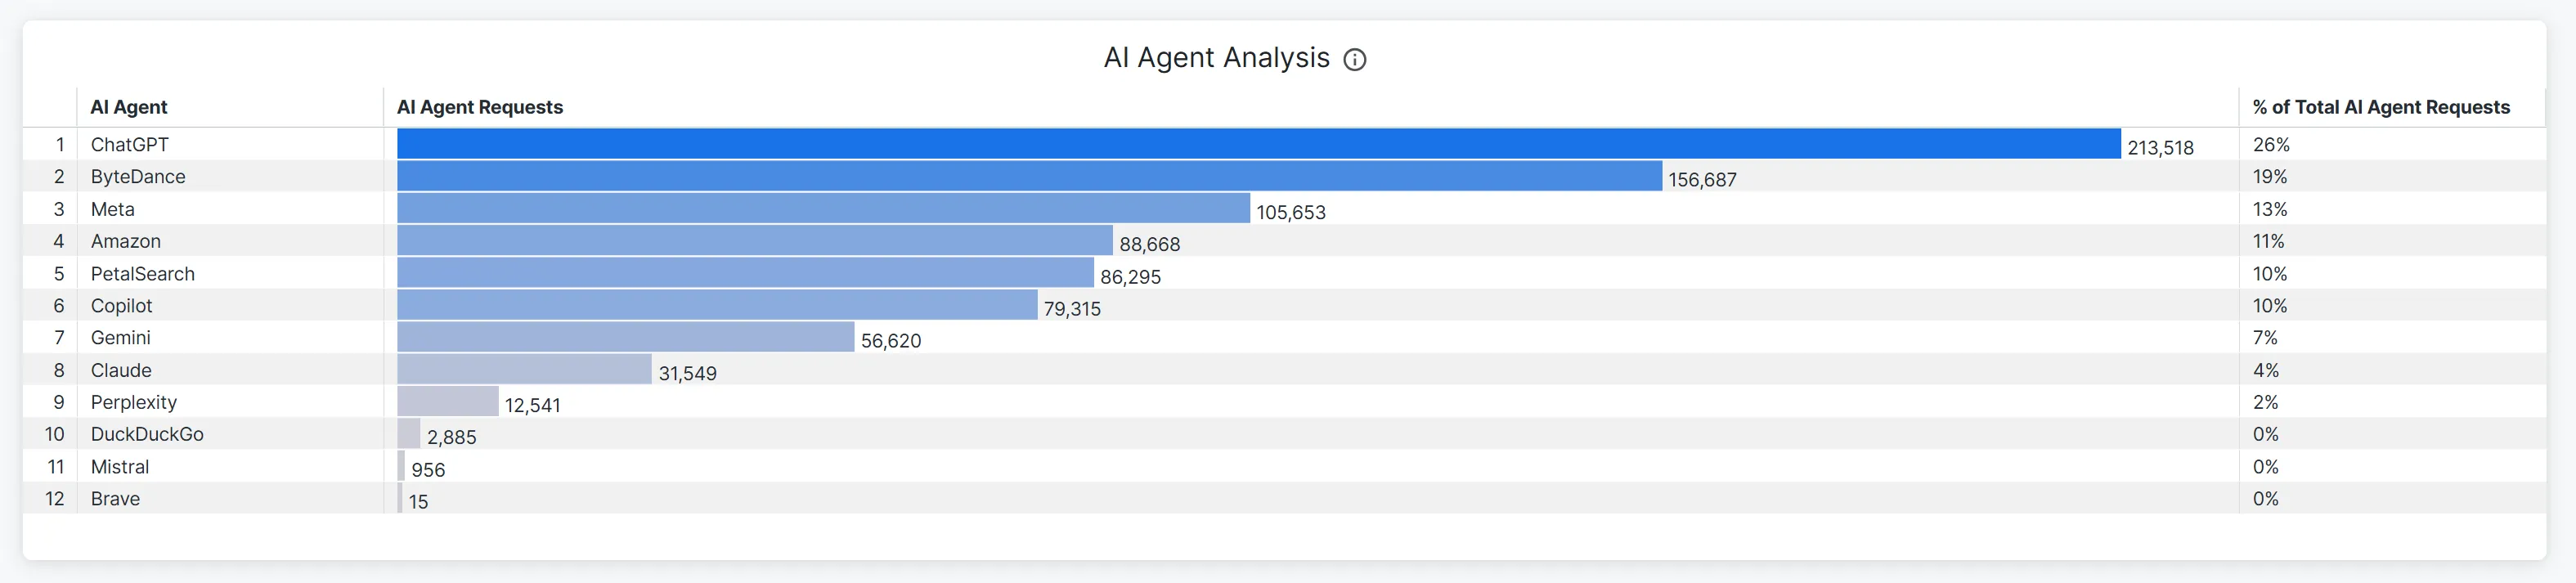Click the Amazon requests bar
This screenshot has height=583, width=2576.
755,240
